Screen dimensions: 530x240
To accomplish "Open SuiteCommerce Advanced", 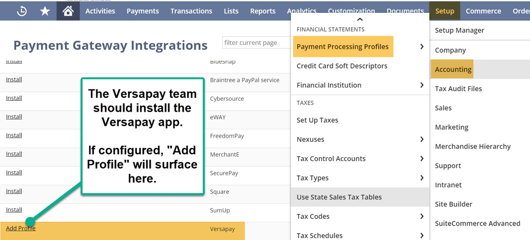I will coord(477,223).
